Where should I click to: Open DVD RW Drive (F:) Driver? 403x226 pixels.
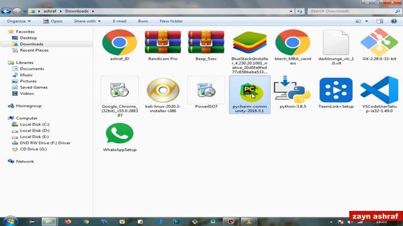(45, 143)
